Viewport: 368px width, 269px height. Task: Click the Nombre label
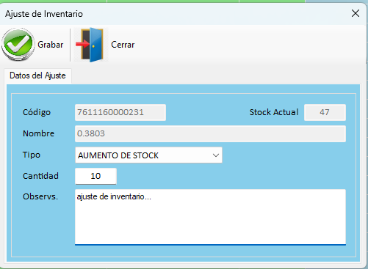pyautogui.click(x=38, y=133)
